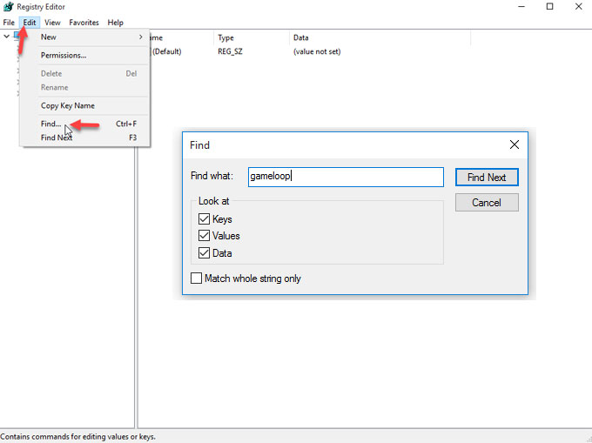The height and width of the screenshot is (443, 592).
Task: Maximize the Registry Editor window
Action: tap(549, 7)
